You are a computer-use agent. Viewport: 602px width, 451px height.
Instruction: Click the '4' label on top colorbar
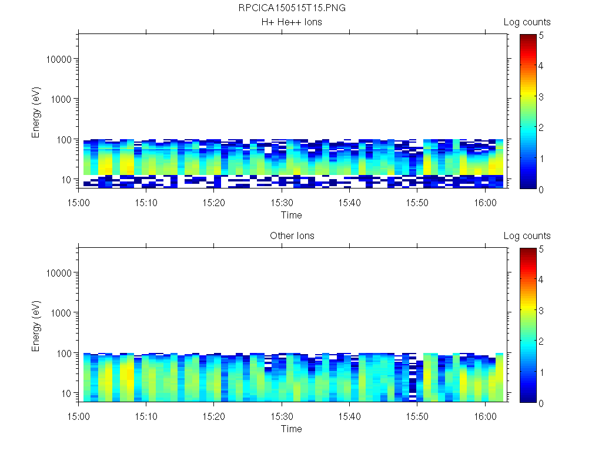[x=541, y=66]
